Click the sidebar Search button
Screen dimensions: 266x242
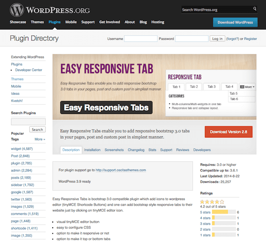click(38, 129)
